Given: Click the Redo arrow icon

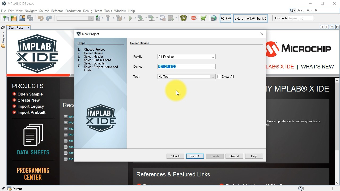Looking at the screenshot, I should coord(49,18).
